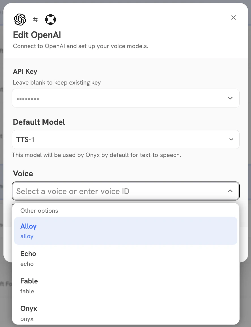This screenshot has height=327, width=251.
Task: Click the chevron on the API Key field
Action: pyautogui.click(x=230, y=98)
